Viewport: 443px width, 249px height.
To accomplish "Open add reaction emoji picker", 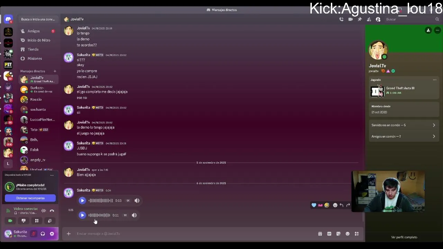I will pyautogui.click(x=335, y=205).
